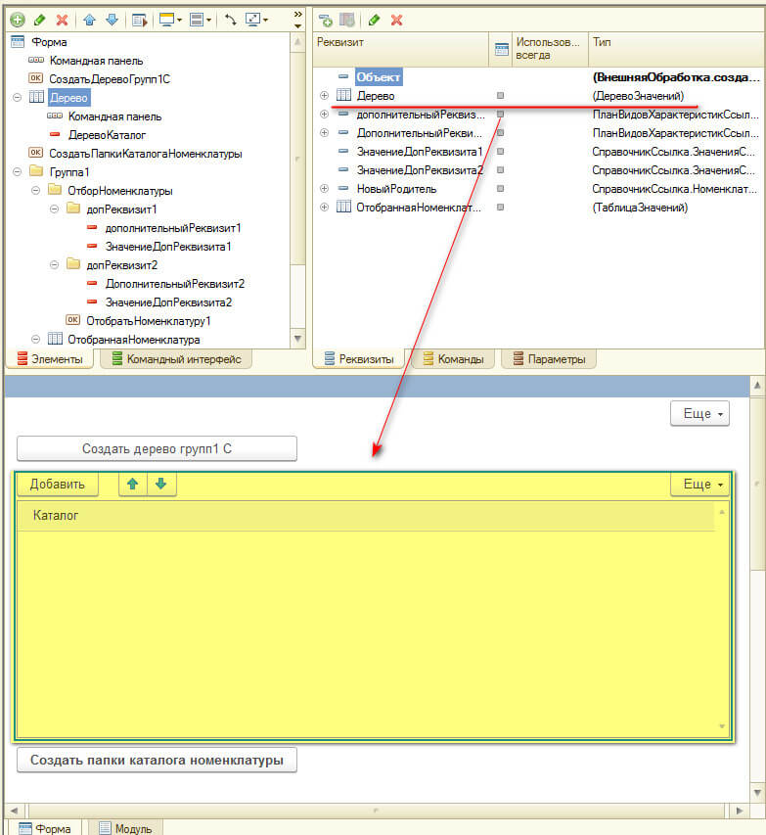Collapse the Группа1 tree node
766x835 pixels.
pyautogui.click(x=17, y=171)
